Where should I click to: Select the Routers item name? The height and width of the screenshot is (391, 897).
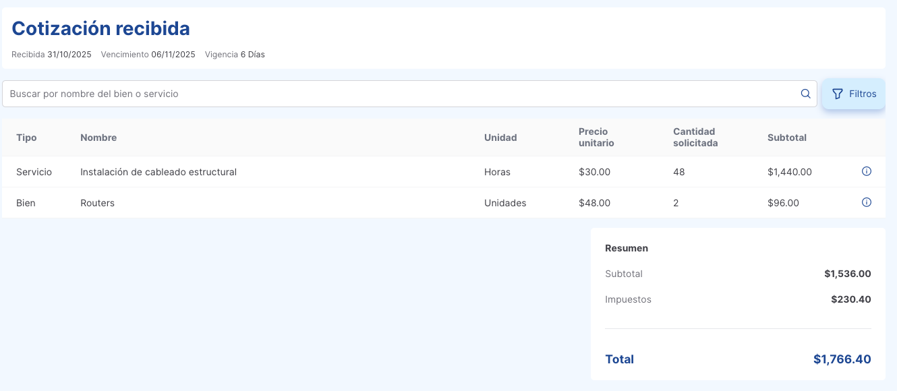tap(97, 203)
